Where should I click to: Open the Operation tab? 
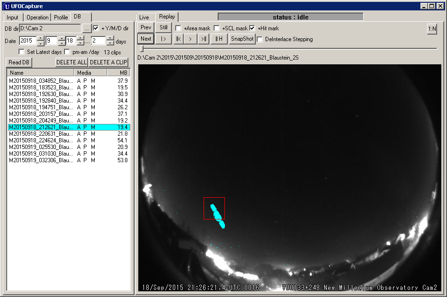[x=37, y=17]
